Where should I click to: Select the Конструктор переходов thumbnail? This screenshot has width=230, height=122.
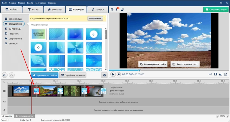(x=39, y=34)
